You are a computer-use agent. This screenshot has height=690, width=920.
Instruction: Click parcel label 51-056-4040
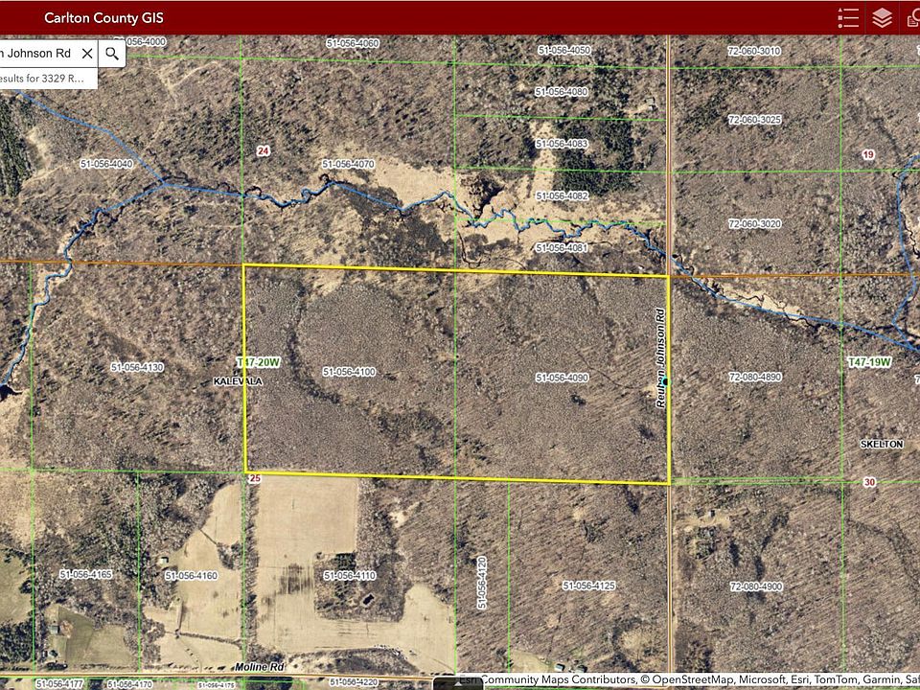[x=106, y=164]
